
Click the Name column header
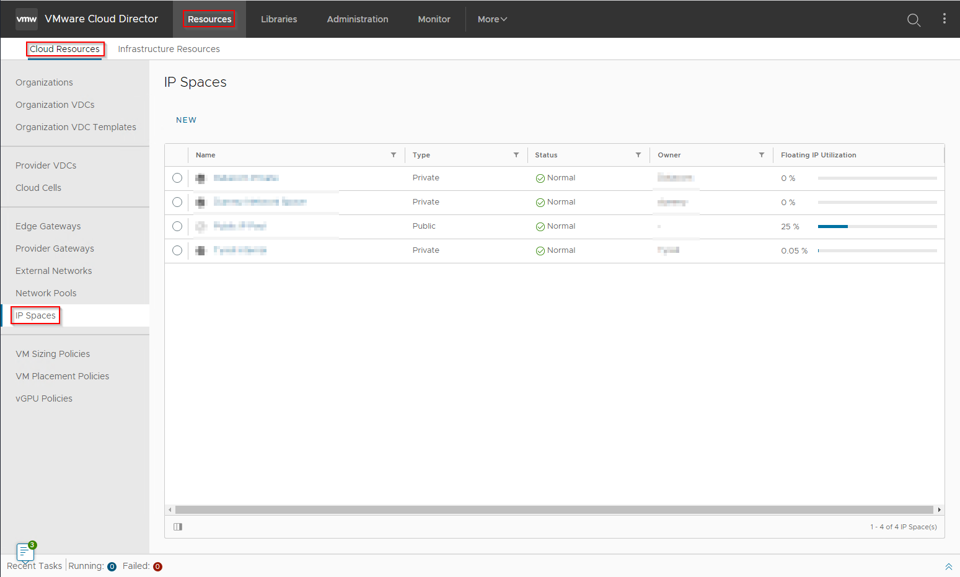205,155
